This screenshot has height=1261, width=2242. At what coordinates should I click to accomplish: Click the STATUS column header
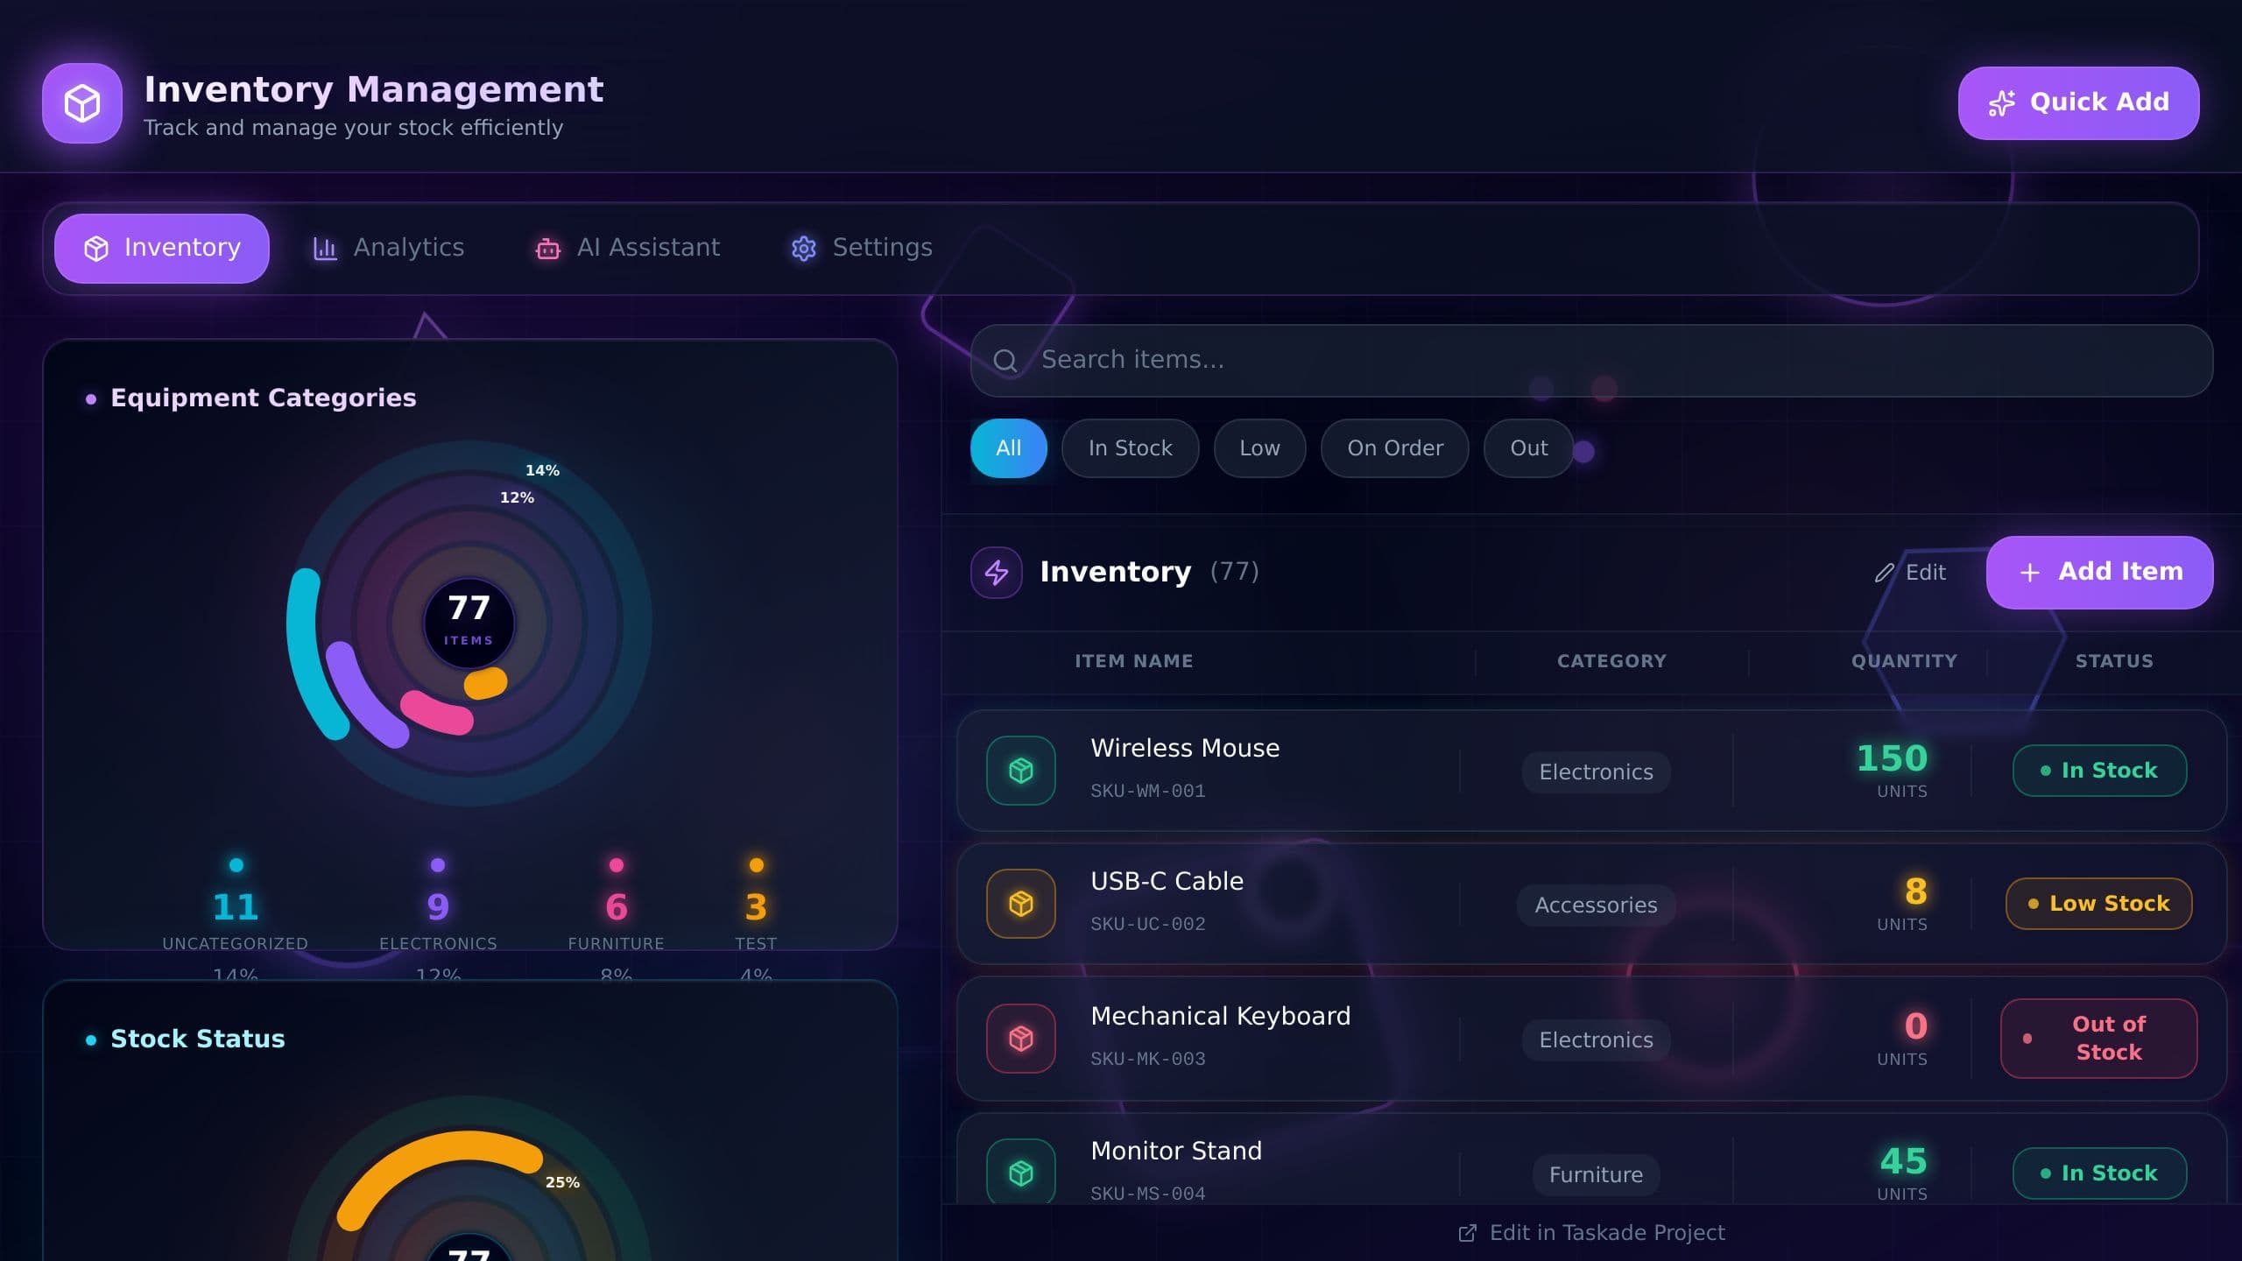click(2115, 662)
